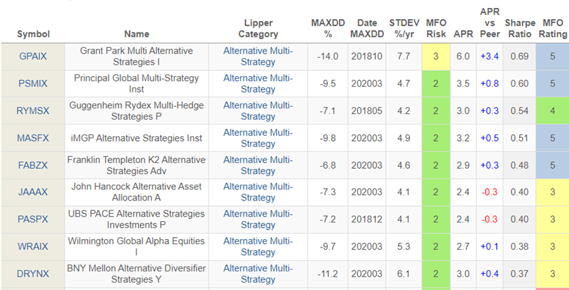Click the PSMIX ticker symbol
Viewport: 569px width, 290px height.
coord(32,83)
